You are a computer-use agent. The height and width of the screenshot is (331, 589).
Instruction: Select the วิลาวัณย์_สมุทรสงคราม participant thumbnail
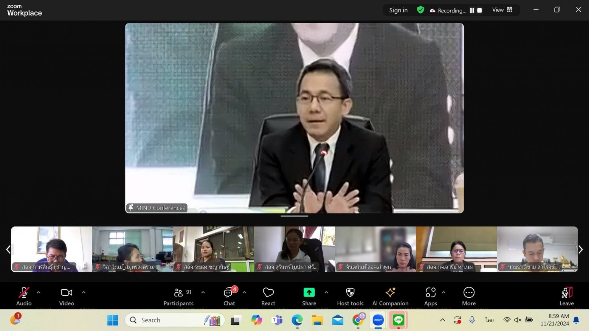(x=133, y=249)
